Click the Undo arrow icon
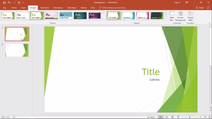This screenshot has width=212, height=119. click(x=9, y=2)
